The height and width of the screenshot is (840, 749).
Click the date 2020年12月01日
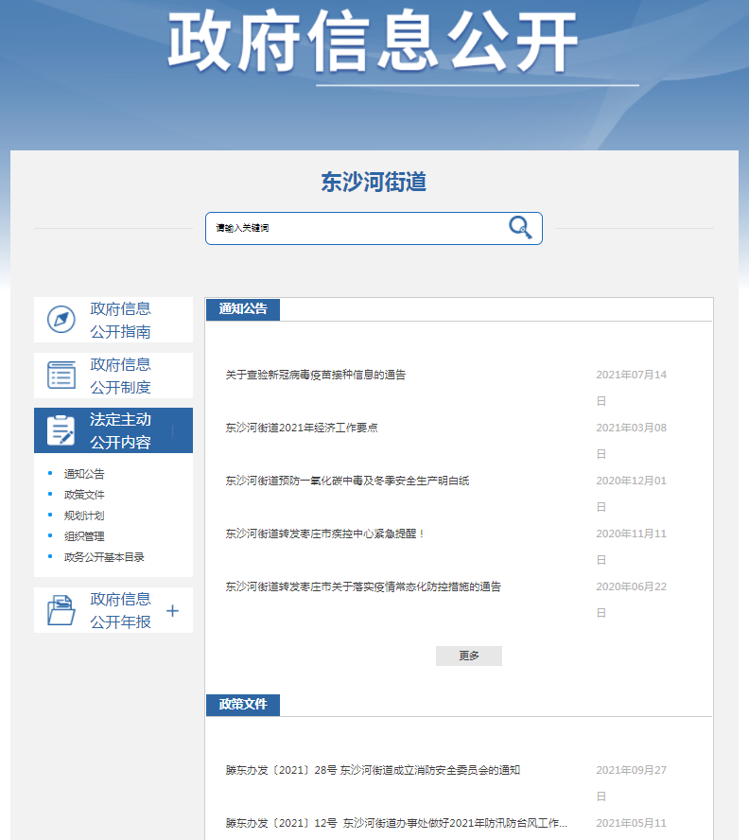(x=631, y=494)
